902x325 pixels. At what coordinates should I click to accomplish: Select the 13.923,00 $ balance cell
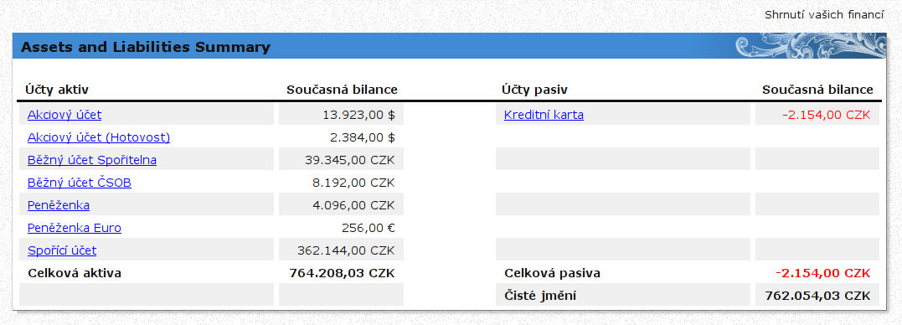(x=341, y=115)
